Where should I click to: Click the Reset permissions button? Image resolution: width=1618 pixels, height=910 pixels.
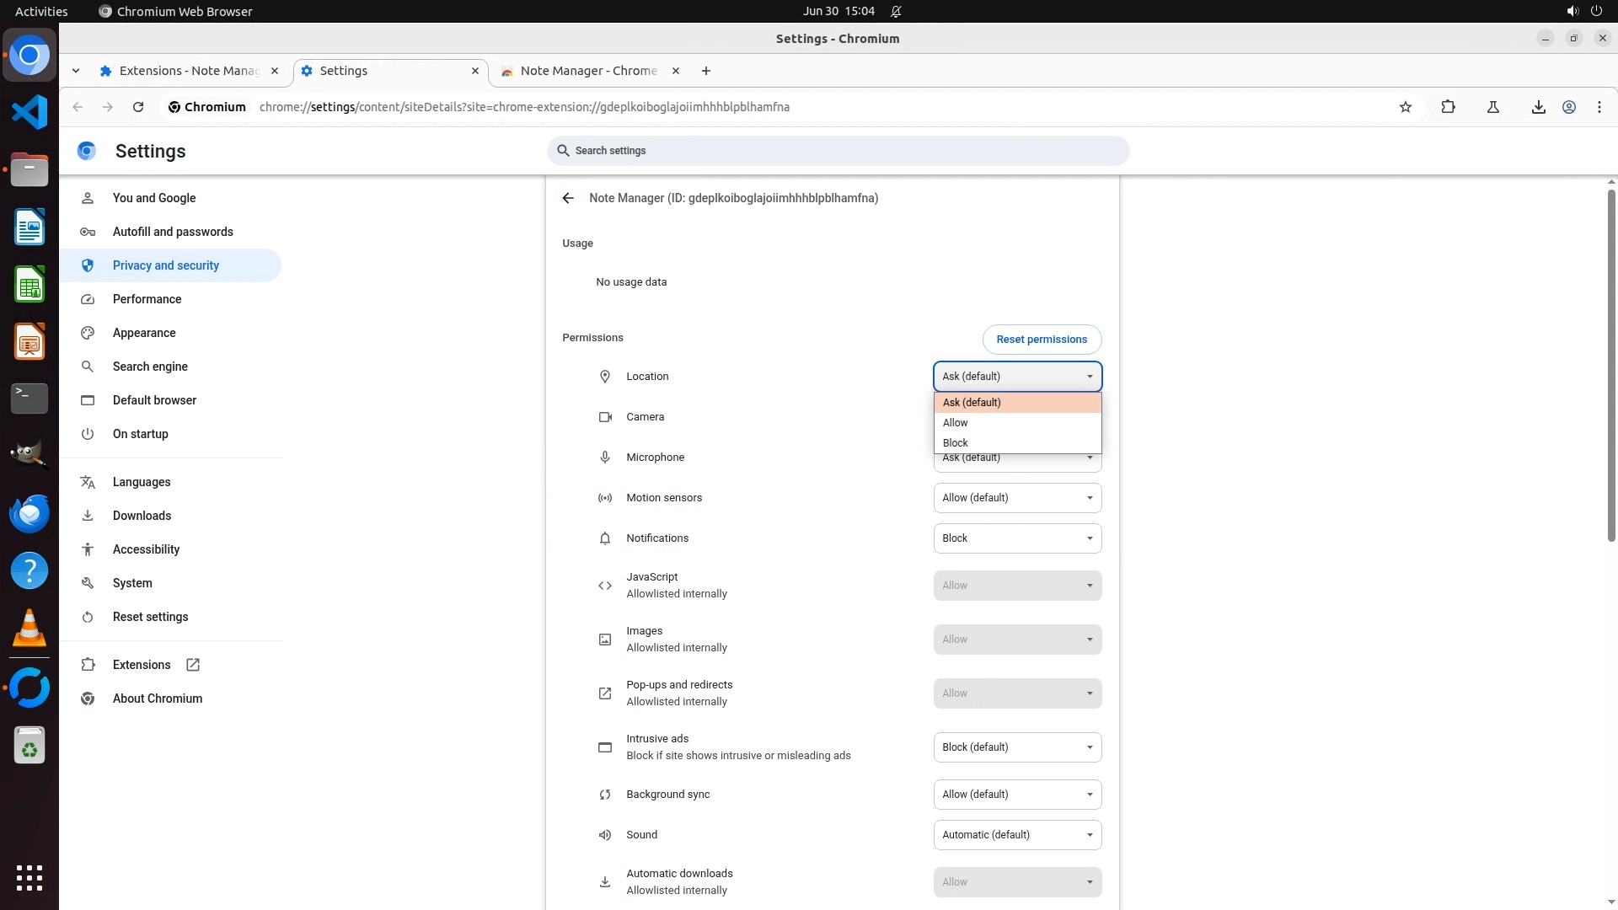1041,340
